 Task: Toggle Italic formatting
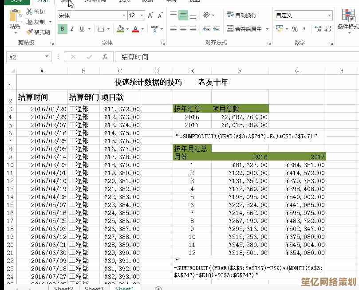[x=72, y=29]
